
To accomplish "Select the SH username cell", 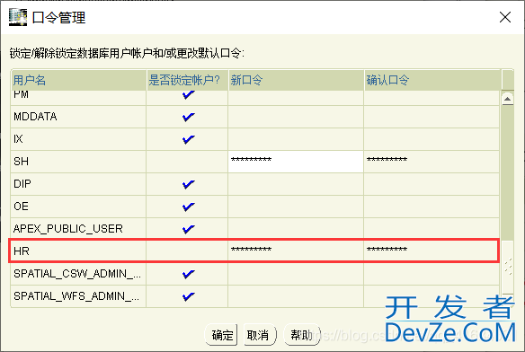I will (x=78, y=162).
